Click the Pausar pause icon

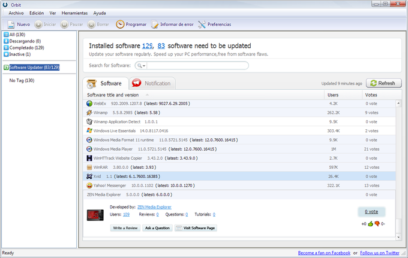(x=64, y=25)
